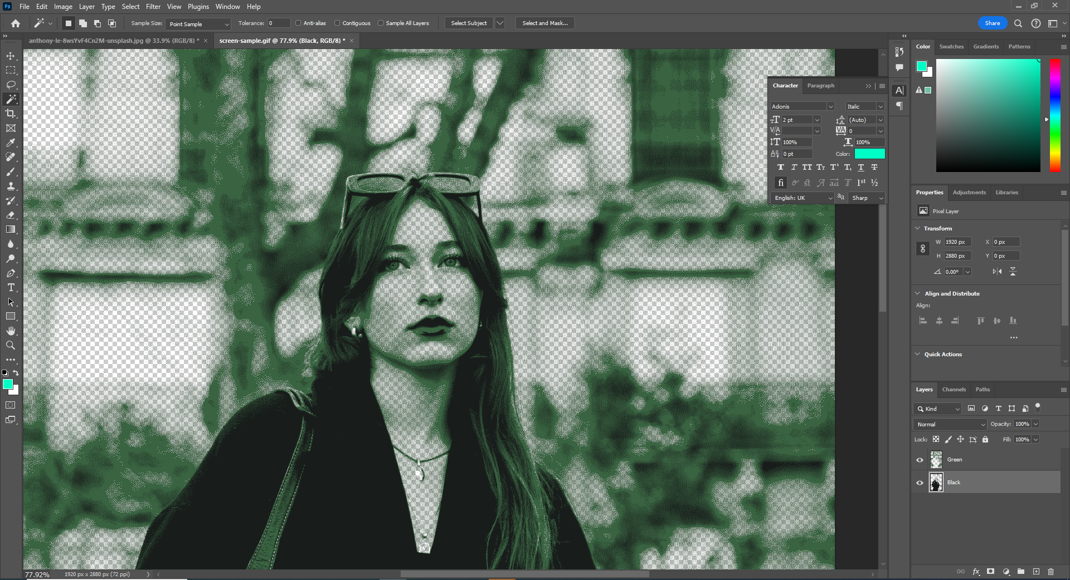Open the layer blend mode Normal dropdown
1070x580 pixels.
tap(950, 424)
